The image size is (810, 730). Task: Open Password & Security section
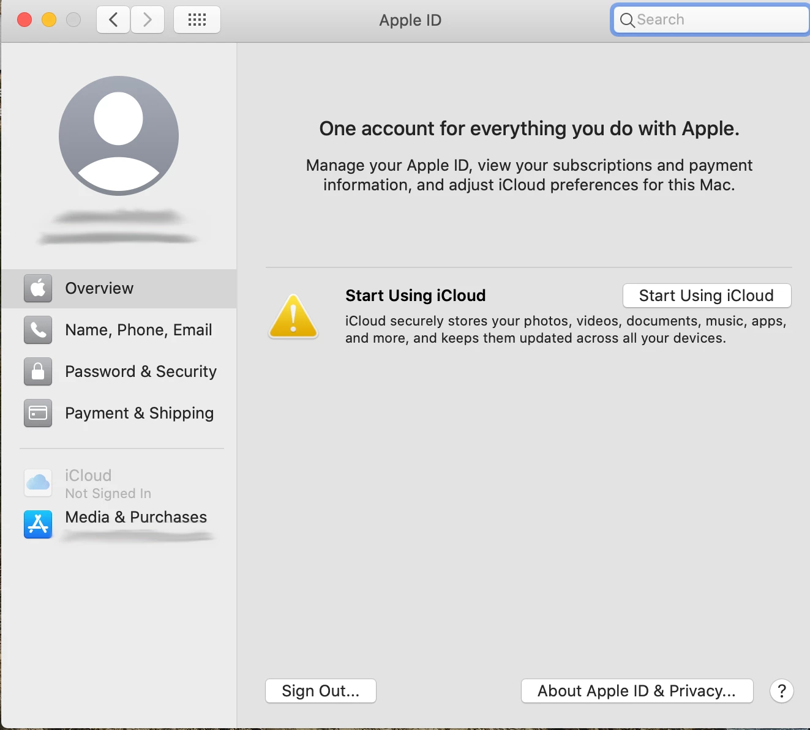pyautogui.click(x=119, y=372)
